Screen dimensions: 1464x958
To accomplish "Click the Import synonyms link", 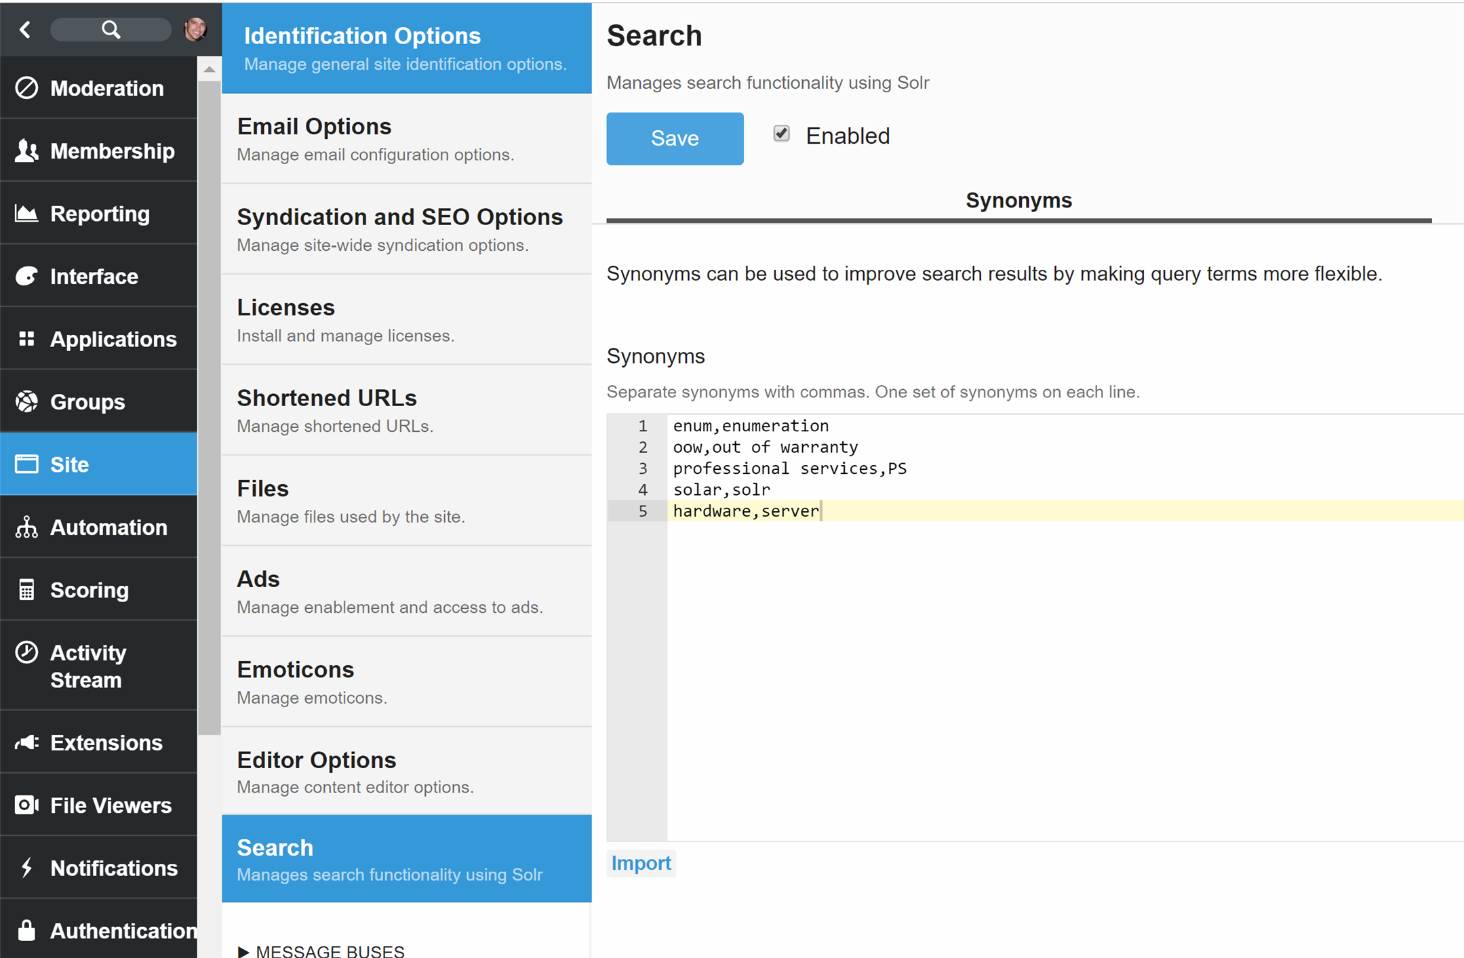I will 641,863.
